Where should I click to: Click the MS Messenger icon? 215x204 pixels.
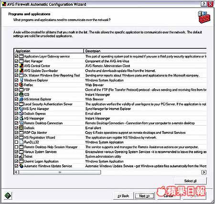coord(21,118)
